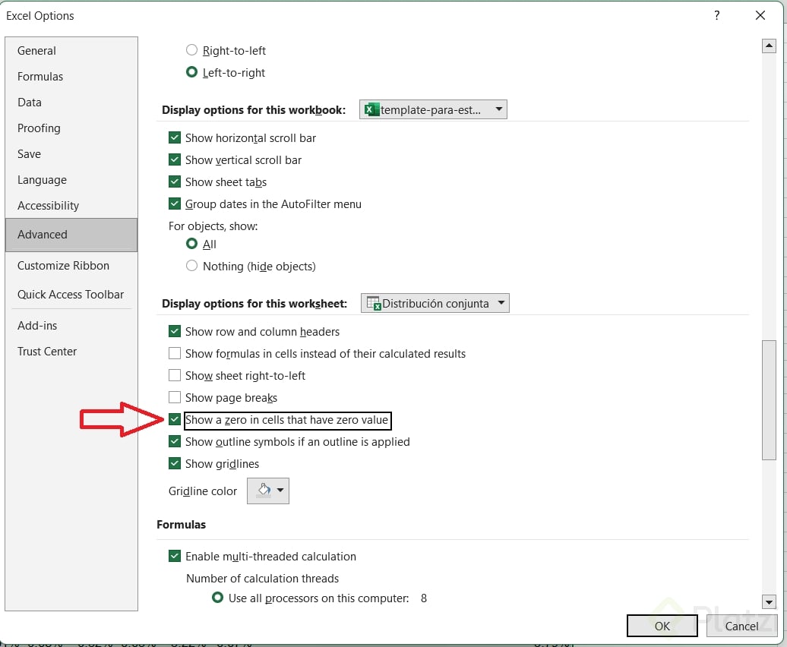Open the worksheet selector dropdown

tap(435, 303)
